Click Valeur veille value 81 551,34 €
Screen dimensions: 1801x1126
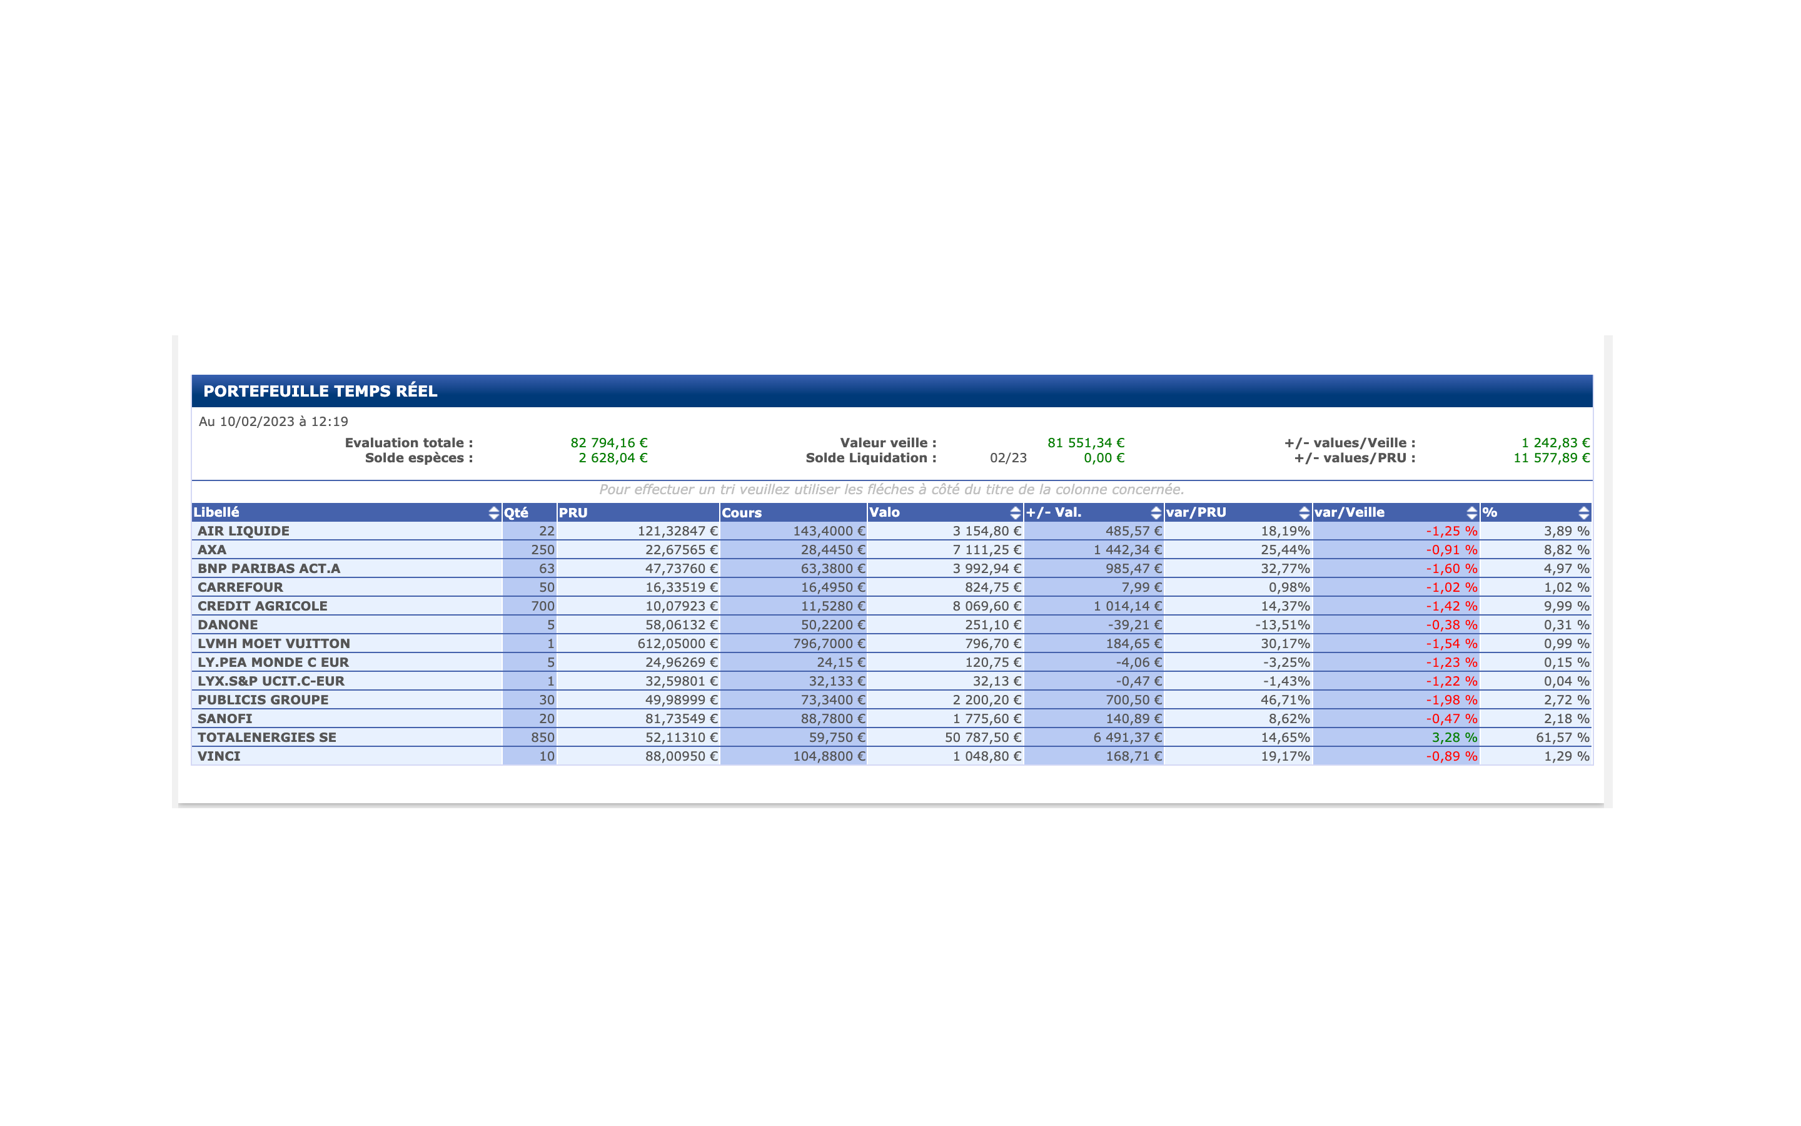(1086, 443)
